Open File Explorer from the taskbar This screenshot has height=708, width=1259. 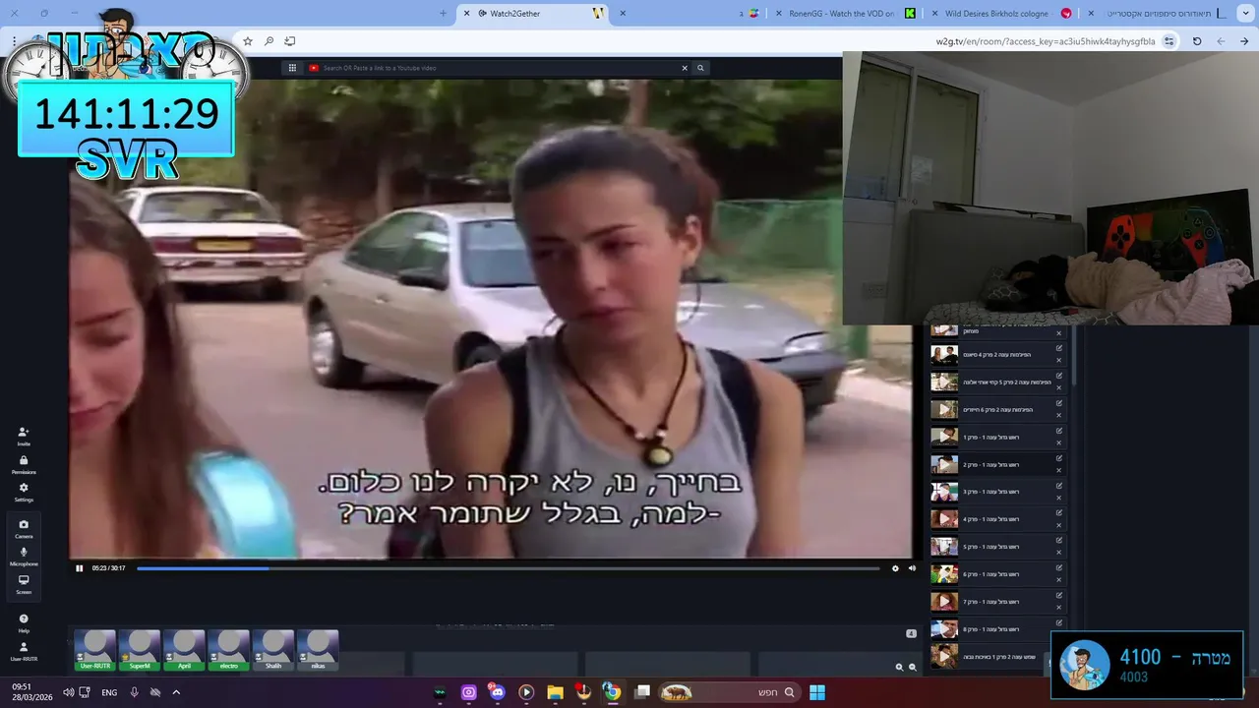coord(555,692)
